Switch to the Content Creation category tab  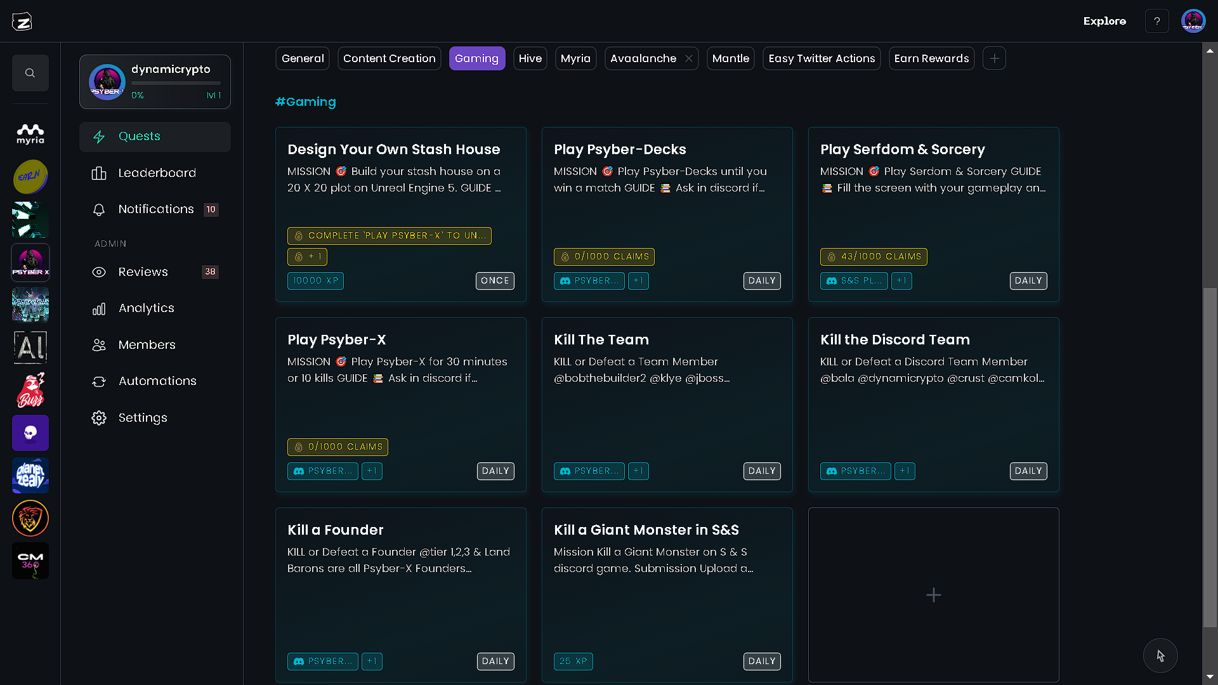pyautogui.click(x=390, y=58)
